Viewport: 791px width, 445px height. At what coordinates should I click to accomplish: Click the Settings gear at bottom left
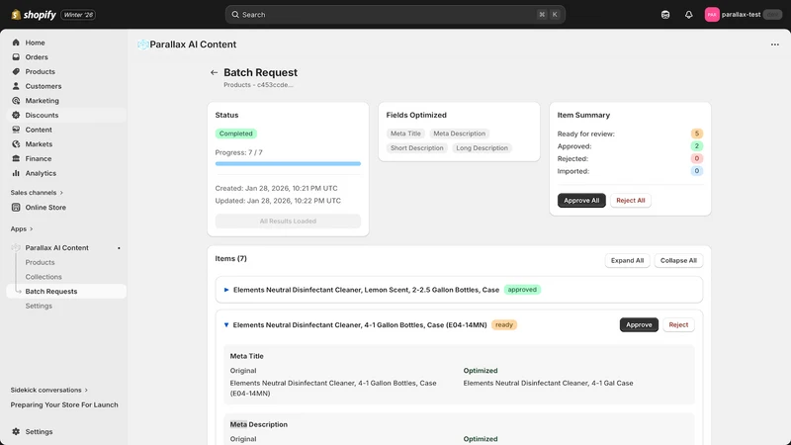16,432
